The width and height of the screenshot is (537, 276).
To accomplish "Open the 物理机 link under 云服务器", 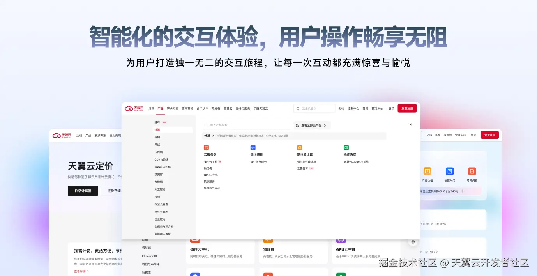I will 208,168.
